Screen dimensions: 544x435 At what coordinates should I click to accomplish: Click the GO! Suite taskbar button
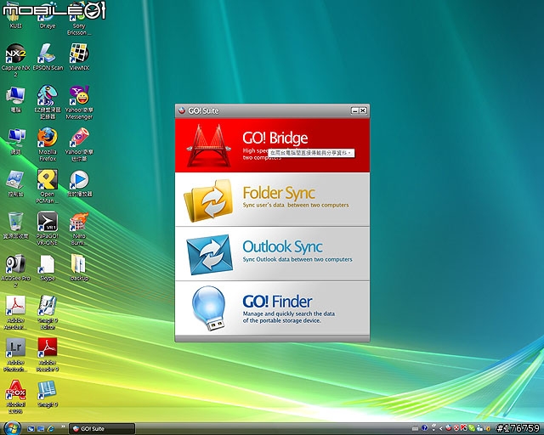click(102, 429)
